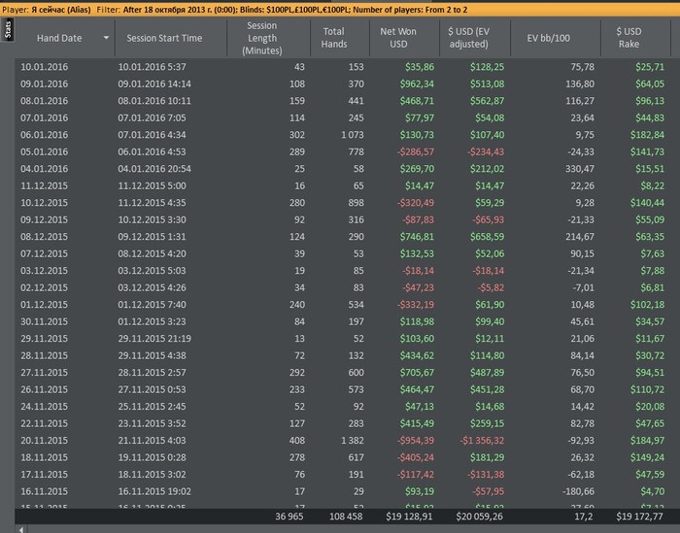Sort by Total Hands column header
This screenshot has width=680, height=533.
click(x=334, y=38)
